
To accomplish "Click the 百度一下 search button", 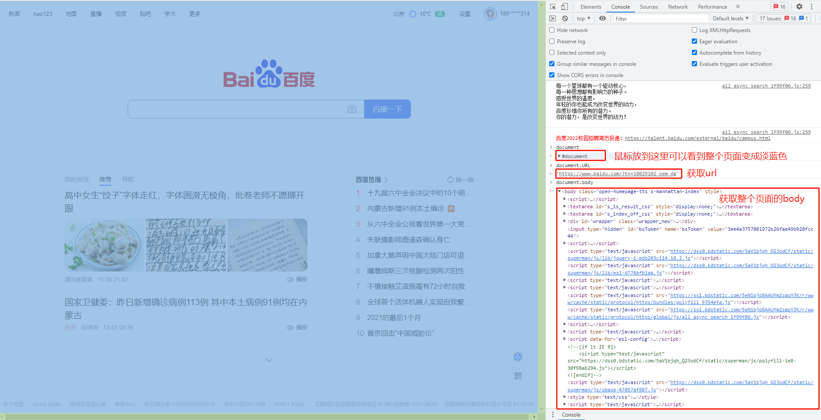I will click(387, 109).
